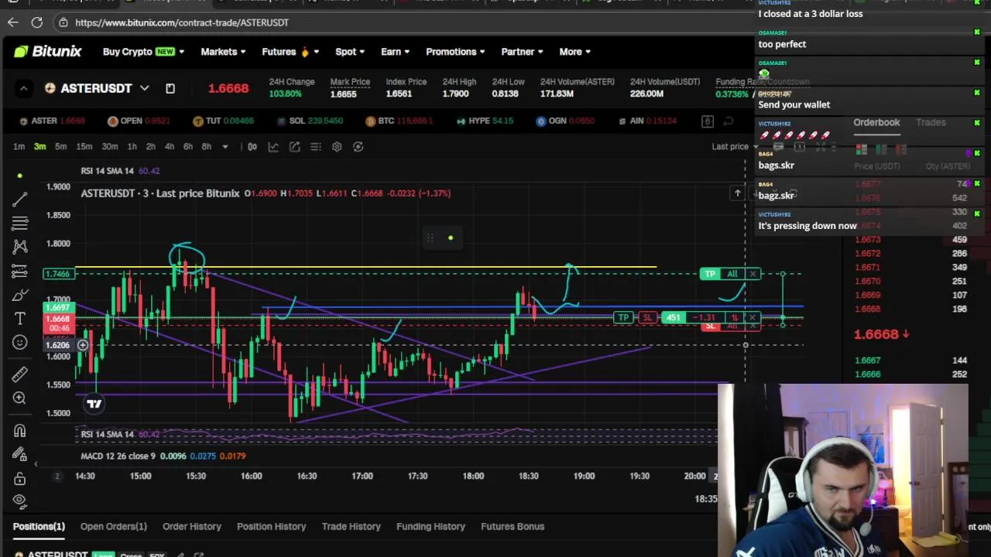Expand the Markets menu

click(223, 52)
